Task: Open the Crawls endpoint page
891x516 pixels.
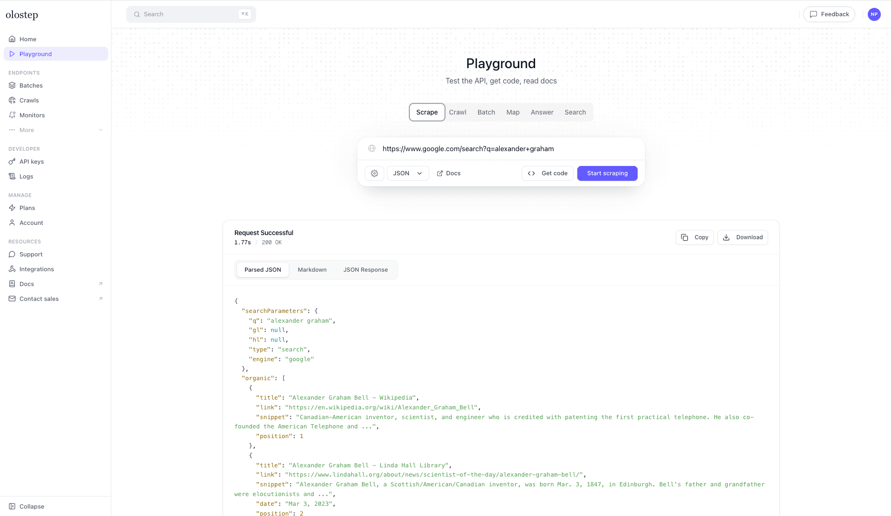Action: [56, 100]
